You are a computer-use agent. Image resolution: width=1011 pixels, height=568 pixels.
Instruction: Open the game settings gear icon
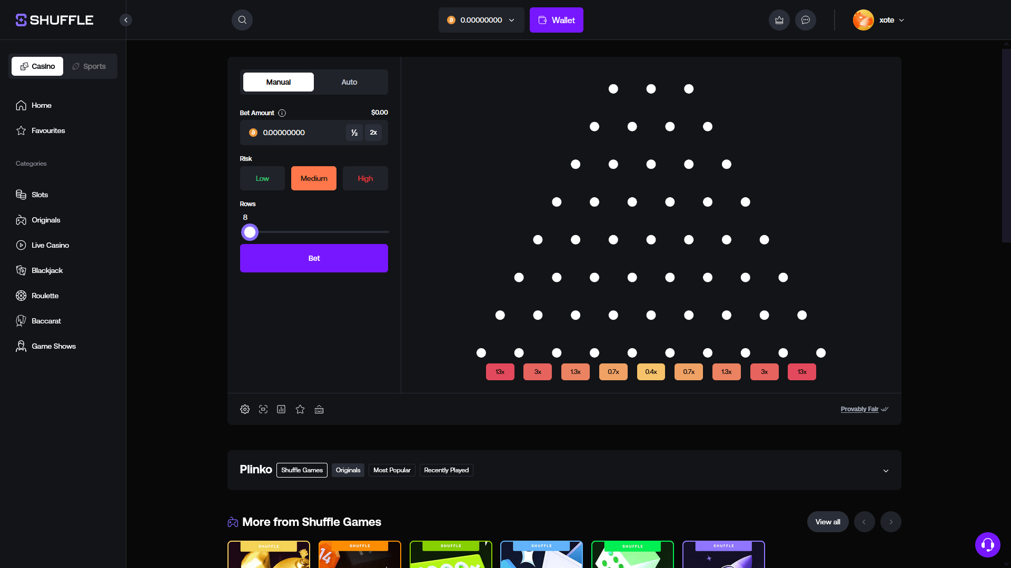[x=245, y=409]
